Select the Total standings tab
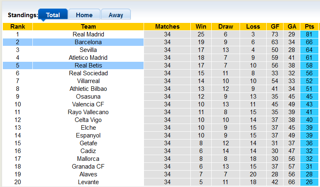The width and height of the screenshot is (320, 187). click(53, 15)
